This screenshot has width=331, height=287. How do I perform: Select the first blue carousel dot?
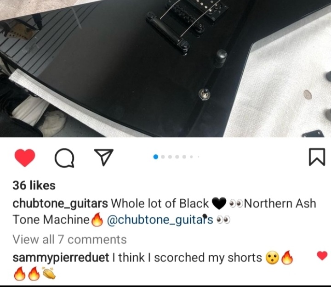(x=156, y=157)
